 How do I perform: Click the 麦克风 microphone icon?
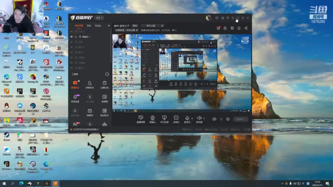click(187, 118)
